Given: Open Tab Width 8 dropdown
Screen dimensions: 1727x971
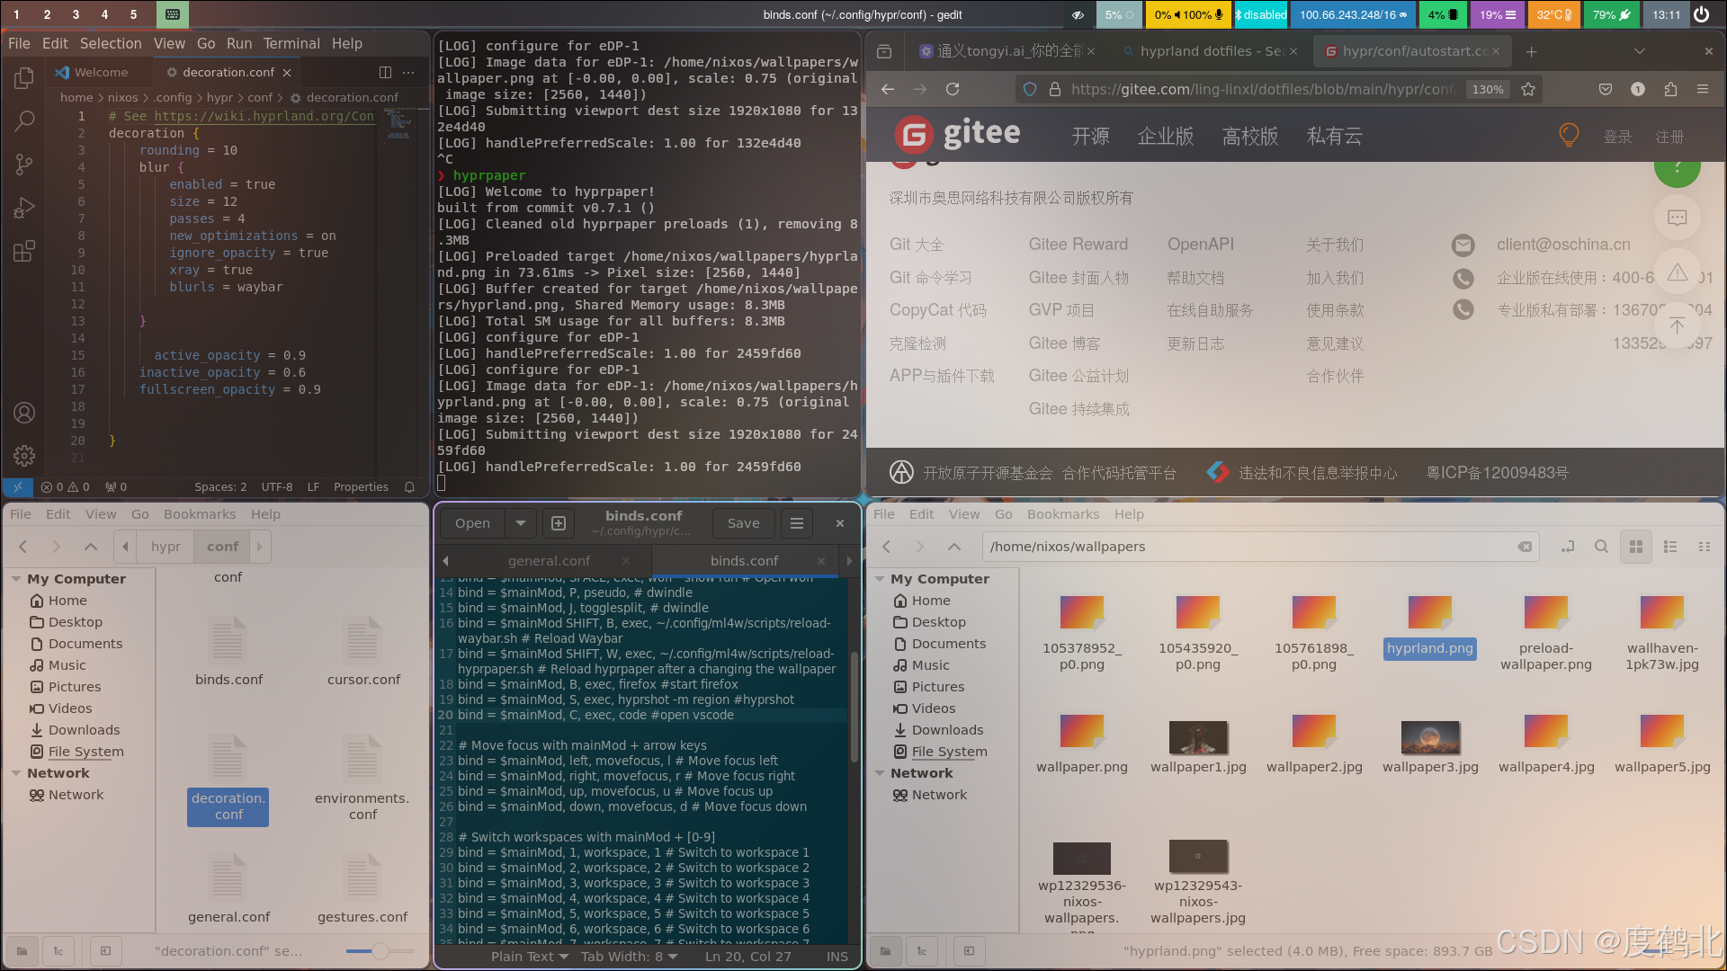Looking at the screenshot, I should [629, 957].
